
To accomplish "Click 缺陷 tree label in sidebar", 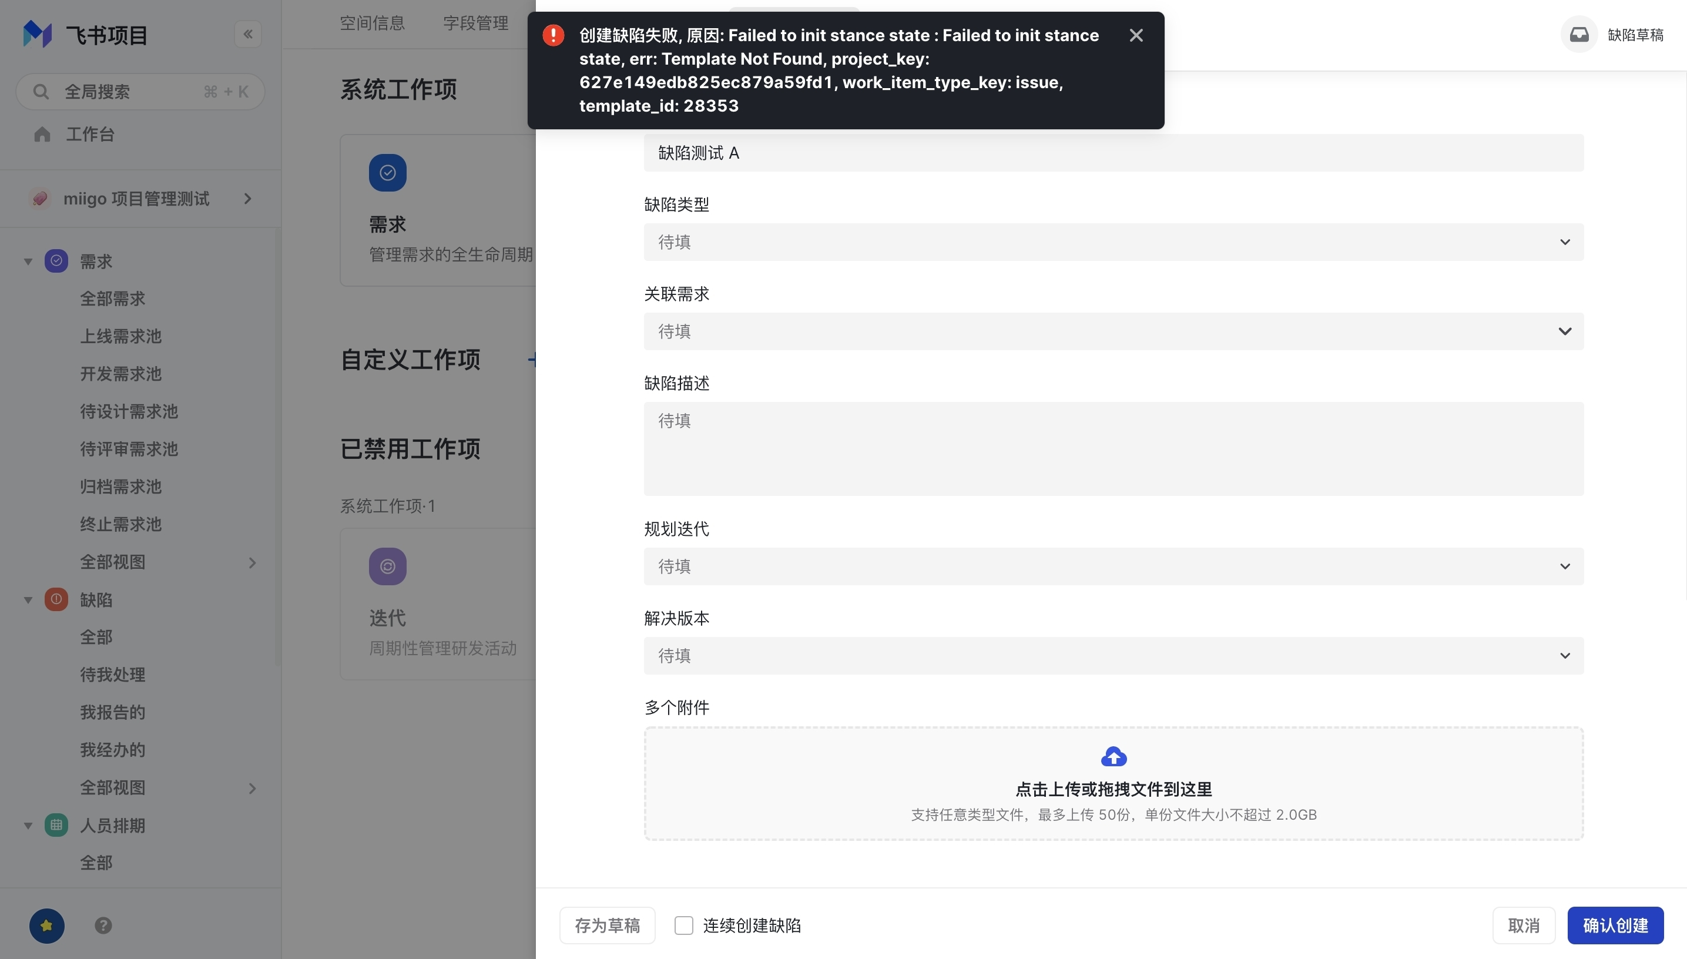I will tap(96, 600).
